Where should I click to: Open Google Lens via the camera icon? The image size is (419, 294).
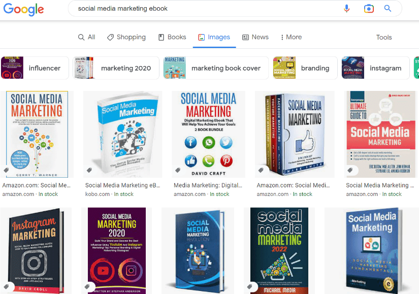369,9
